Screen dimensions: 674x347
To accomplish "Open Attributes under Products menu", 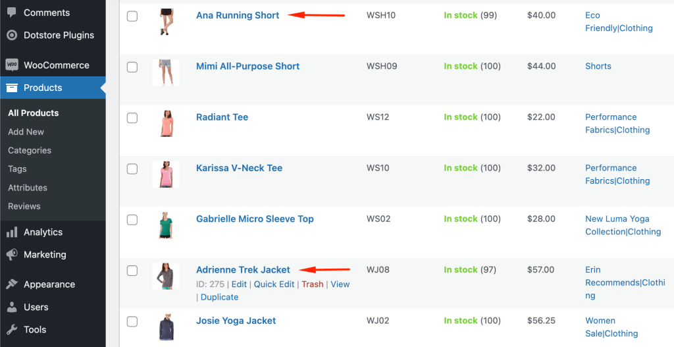I will coord(28,188).
